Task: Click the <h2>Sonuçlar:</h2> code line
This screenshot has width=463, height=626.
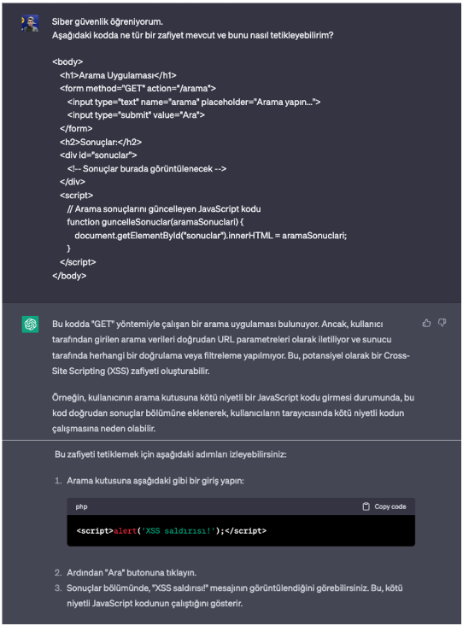Action: tap(101, 142)
